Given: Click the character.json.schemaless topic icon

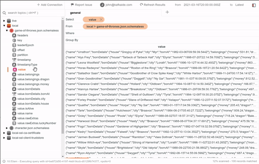Looking at the screenshot, I should [11, 128].
